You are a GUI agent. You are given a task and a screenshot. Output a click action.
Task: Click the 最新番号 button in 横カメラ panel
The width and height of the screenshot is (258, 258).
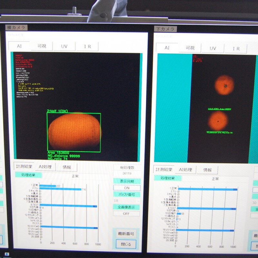tap(126, 233)
